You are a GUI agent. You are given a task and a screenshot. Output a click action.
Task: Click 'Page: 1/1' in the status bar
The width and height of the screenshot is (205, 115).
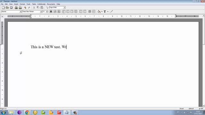(x=4, y=109)
